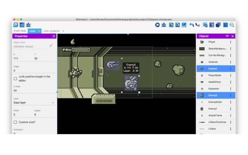
Task: Open the three-dot menu for AttackFlame
Action: click(230, 116)
